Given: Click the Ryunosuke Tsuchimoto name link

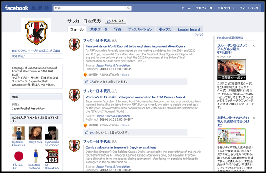Looking at the screenshot, I should point(52,144).
